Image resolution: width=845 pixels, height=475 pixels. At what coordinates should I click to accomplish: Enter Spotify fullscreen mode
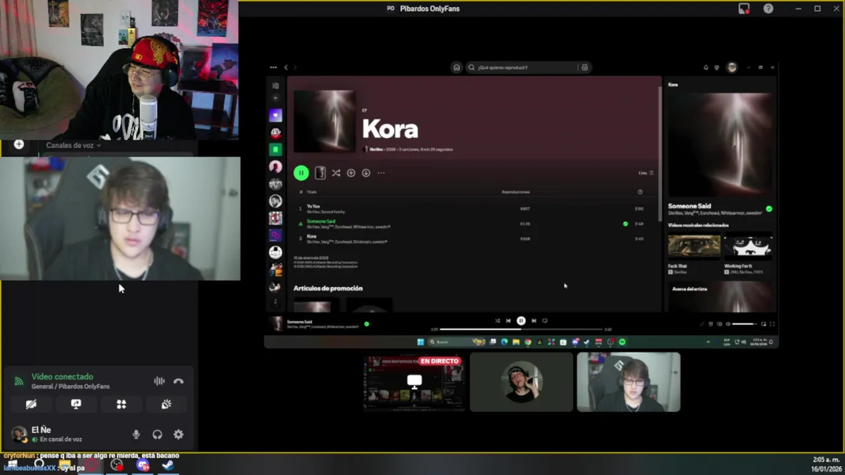772,324
